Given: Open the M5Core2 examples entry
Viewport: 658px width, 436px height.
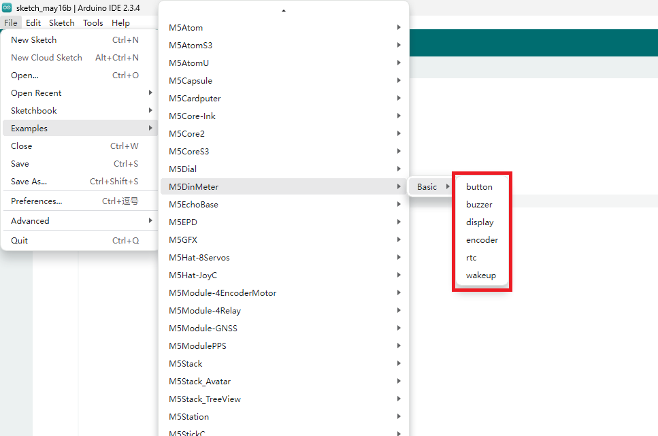Looking at the screenshot, I should (284, 133).
